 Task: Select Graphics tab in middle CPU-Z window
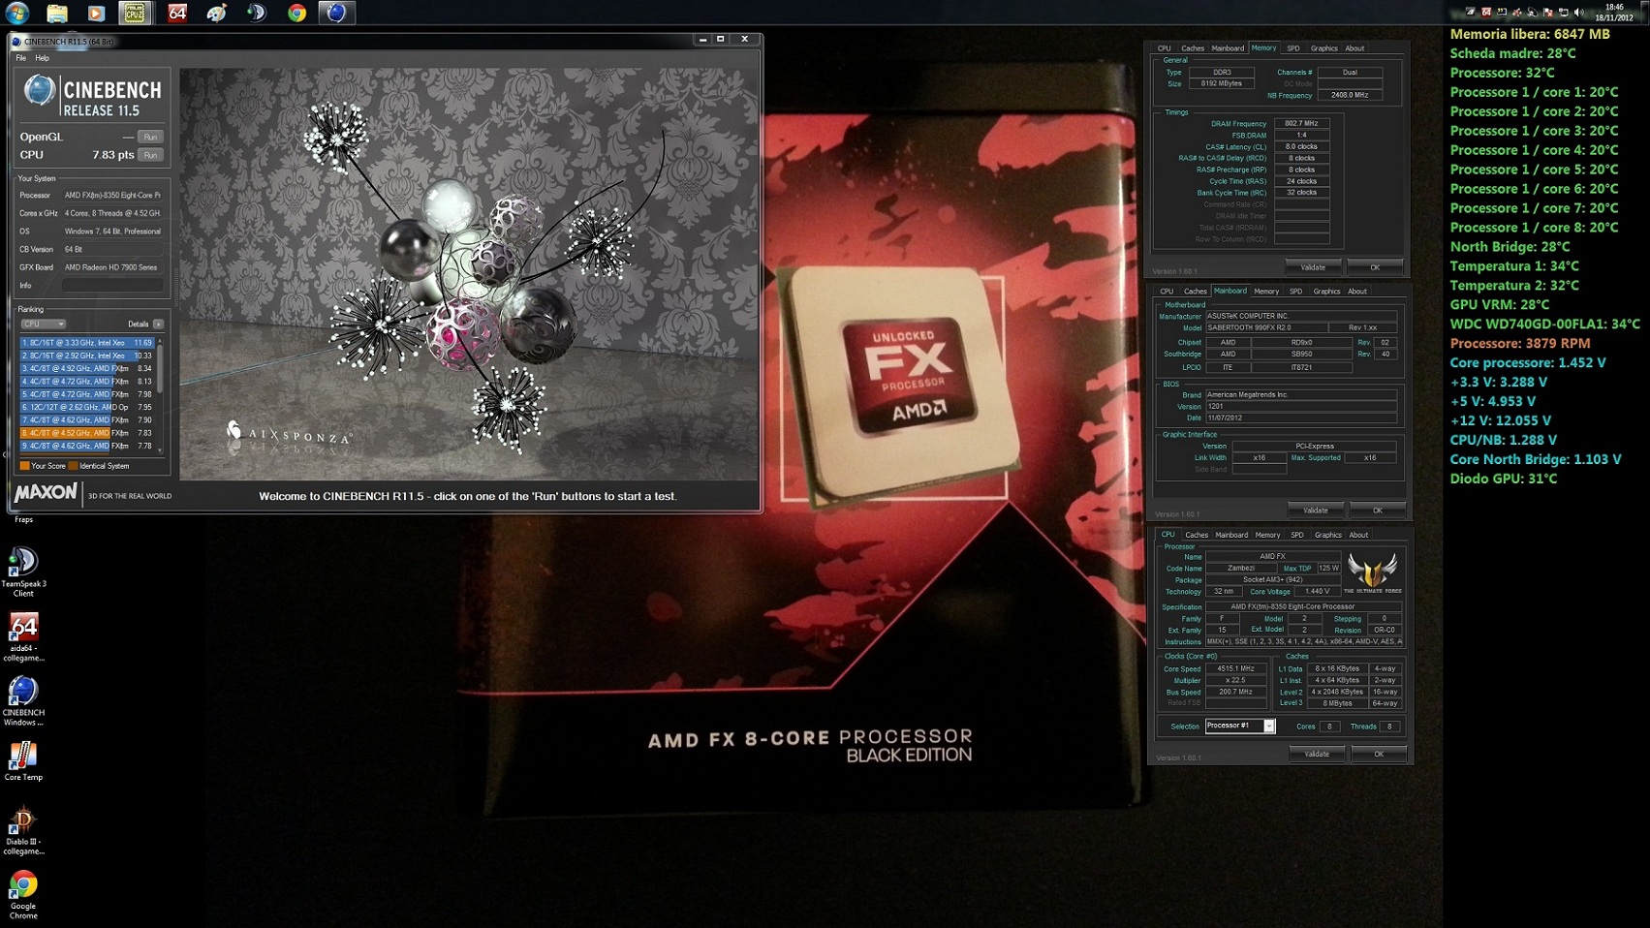point(1326,292)
